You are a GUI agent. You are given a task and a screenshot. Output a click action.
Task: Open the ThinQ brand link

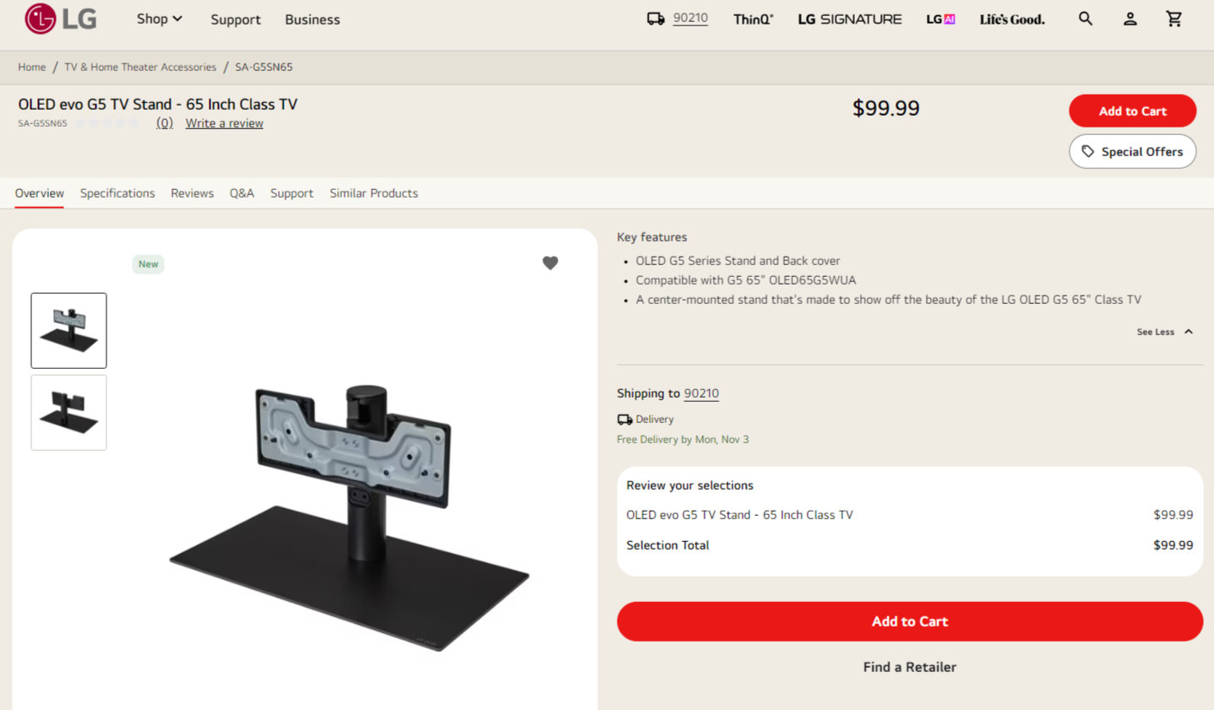pos(753,19)
